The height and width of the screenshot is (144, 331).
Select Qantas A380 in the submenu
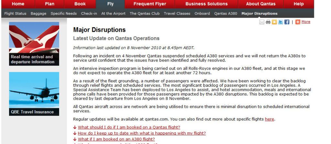pos(226,14)
